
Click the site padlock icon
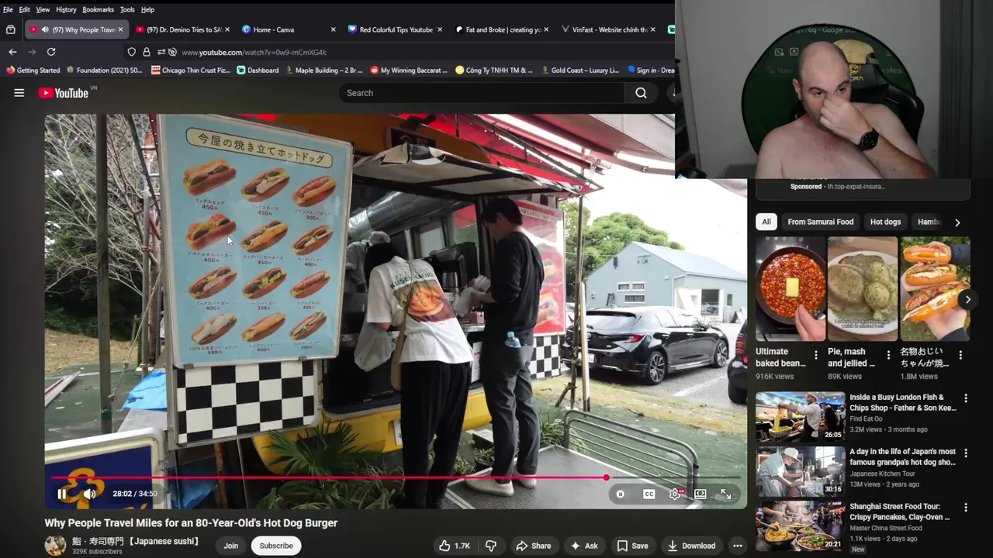point(146,52)
